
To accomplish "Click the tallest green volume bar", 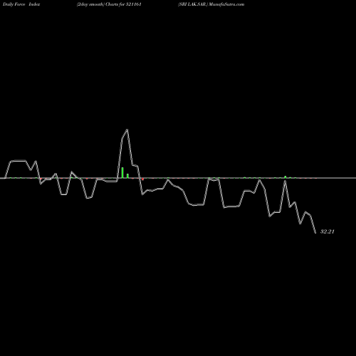I will [x=122, y=173].
